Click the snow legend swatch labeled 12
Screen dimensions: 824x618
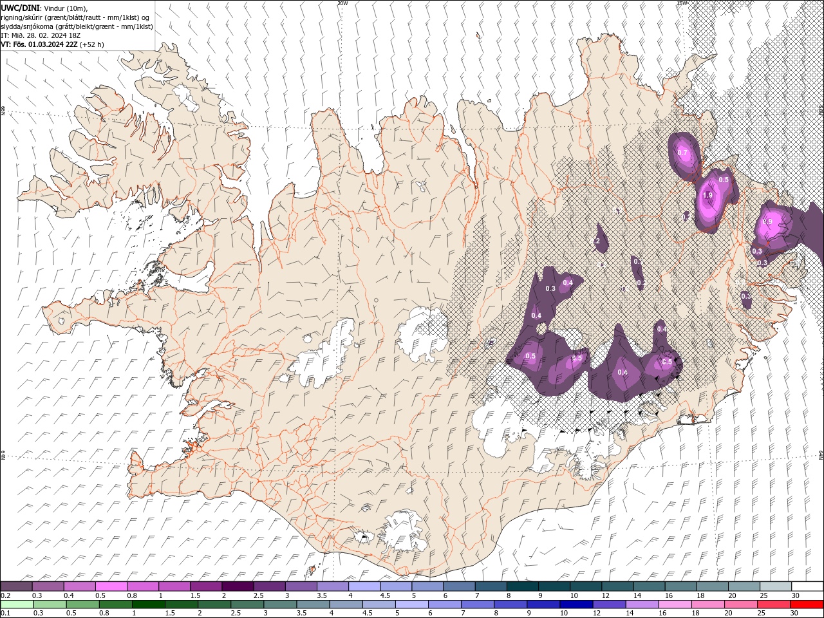point(618,586)
